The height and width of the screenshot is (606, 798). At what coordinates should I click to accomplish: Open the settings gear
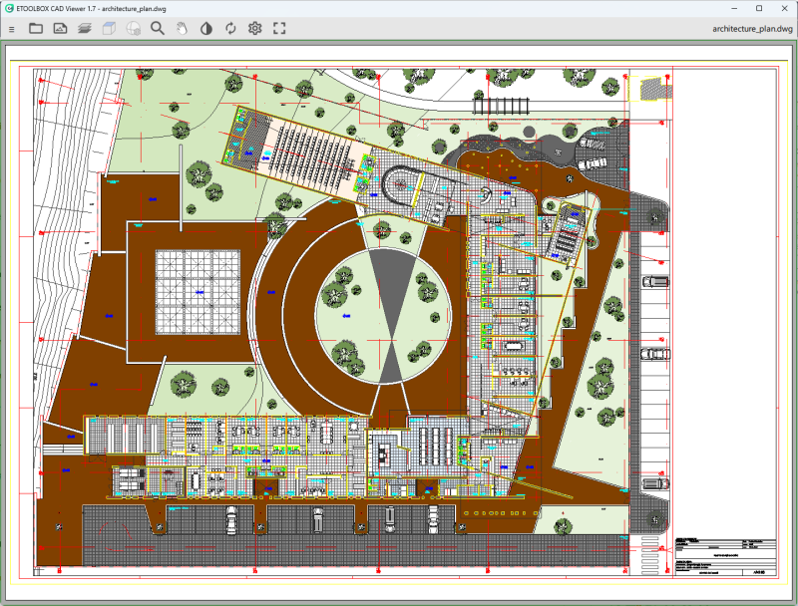coord(255,29)
